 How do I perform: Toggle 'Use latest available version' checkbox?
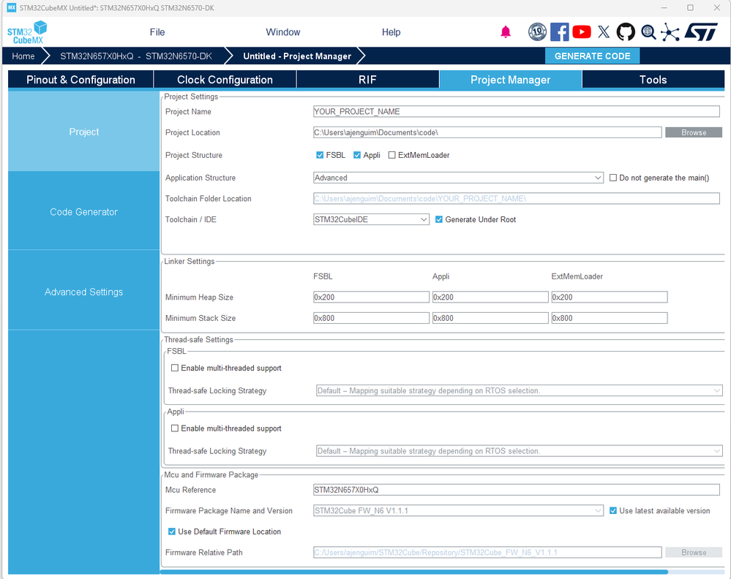click(613, 510)
